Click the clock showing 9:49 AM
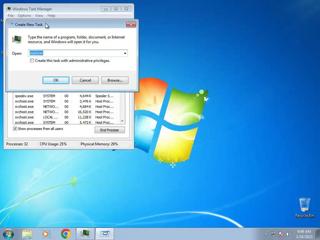The width and height of the screenshot is (320, 240). 304,232
